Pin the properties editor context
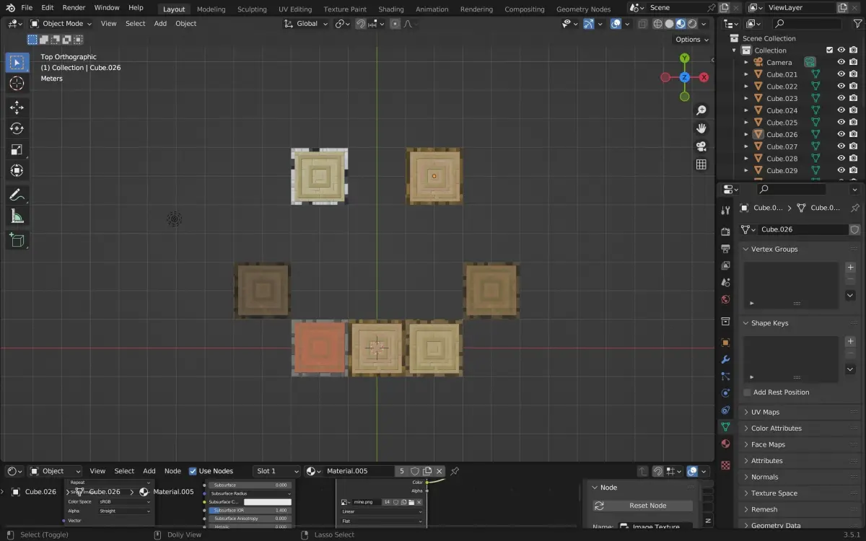Image resolution: width=866 pixels, height=541 pixels. [855, 208]
